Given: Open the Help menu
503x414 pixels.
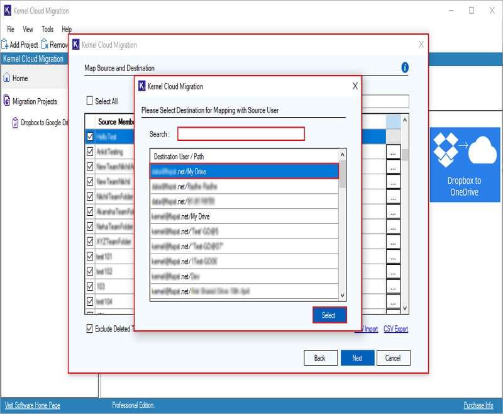Looking at the screenshot, I should pos(67,29).
